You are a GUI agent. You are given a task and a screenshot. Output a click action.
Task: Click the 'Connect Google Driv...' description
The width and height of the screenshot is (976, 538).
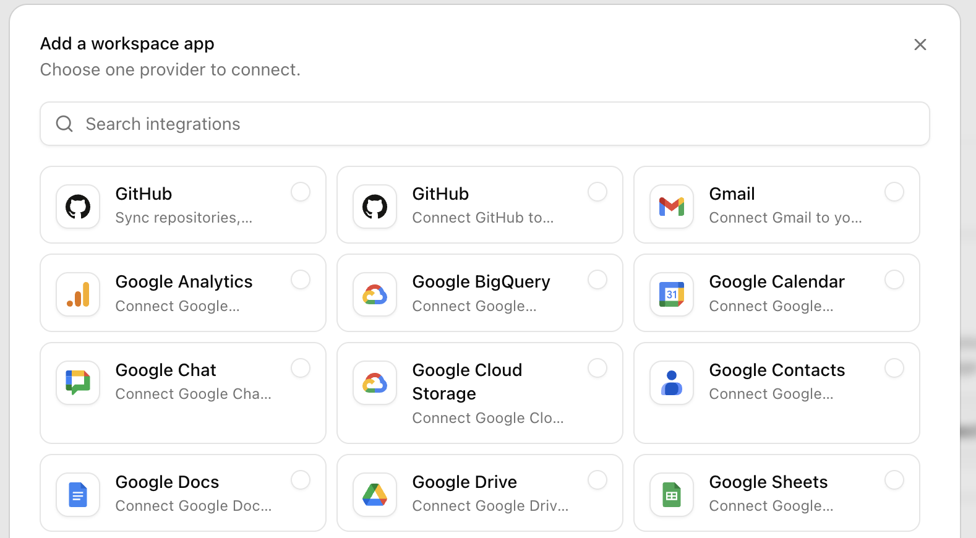pyautogui.click(x=490, y=506)
